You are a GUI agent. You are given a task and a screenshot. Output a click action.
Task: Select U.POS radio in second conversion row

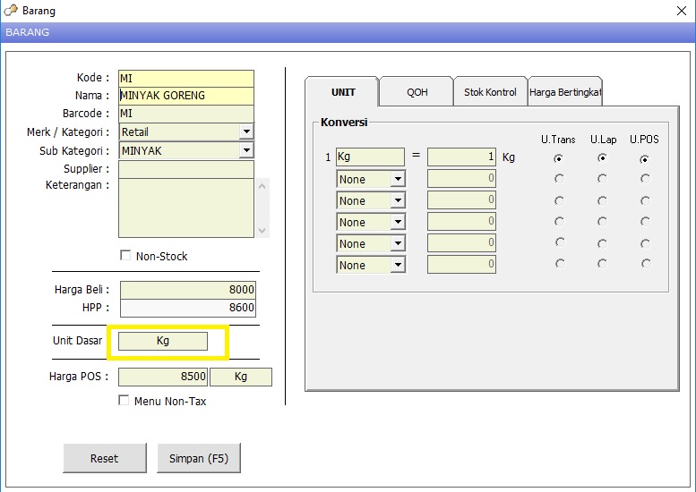point(646,179)
